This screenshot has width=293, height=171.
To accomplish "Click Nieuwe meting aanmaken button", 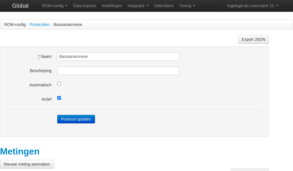I will [x=27, y=164].
